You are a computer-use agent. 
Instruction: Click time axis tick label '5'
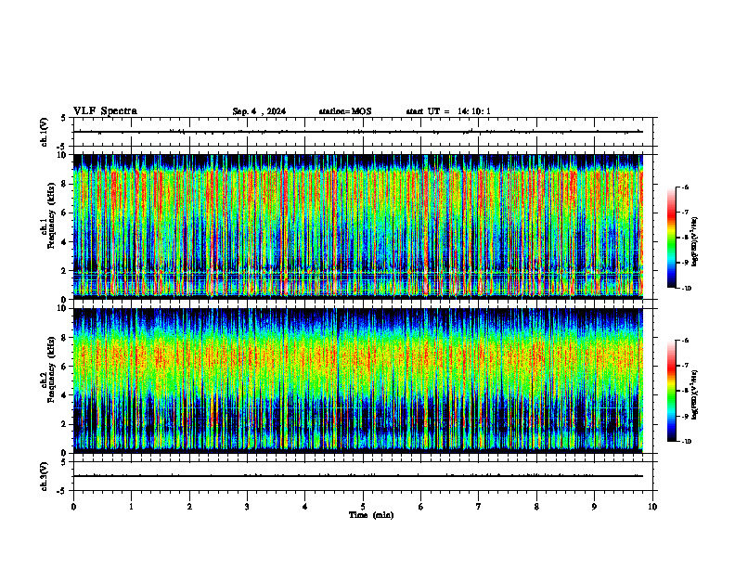point(363,507)
